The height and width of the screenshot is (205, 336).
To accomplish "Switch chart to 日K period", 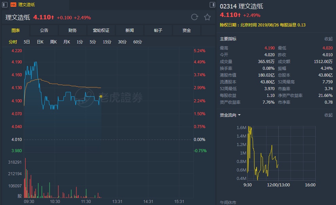I will (40, 42).
